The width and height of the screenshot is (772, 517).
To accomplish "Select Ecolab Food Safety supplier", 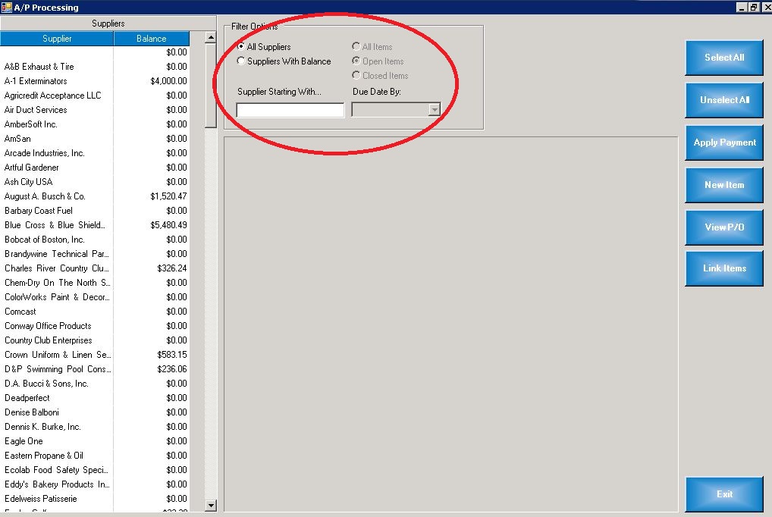I will 95,470.
